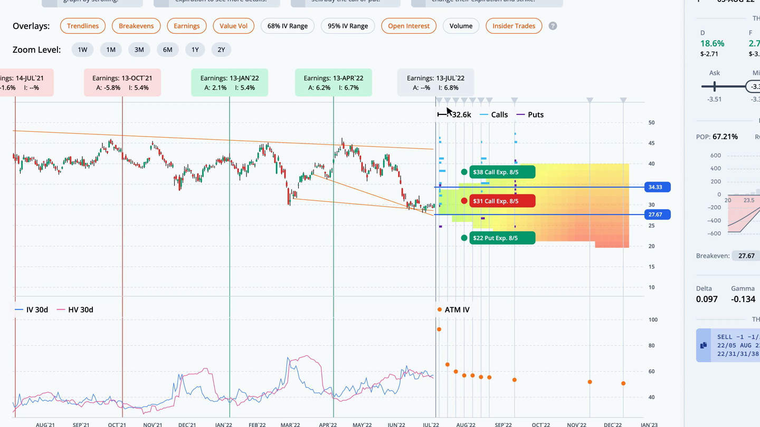
Task: Select the SEP'22 expiration triangle marker
Action: 515,100
